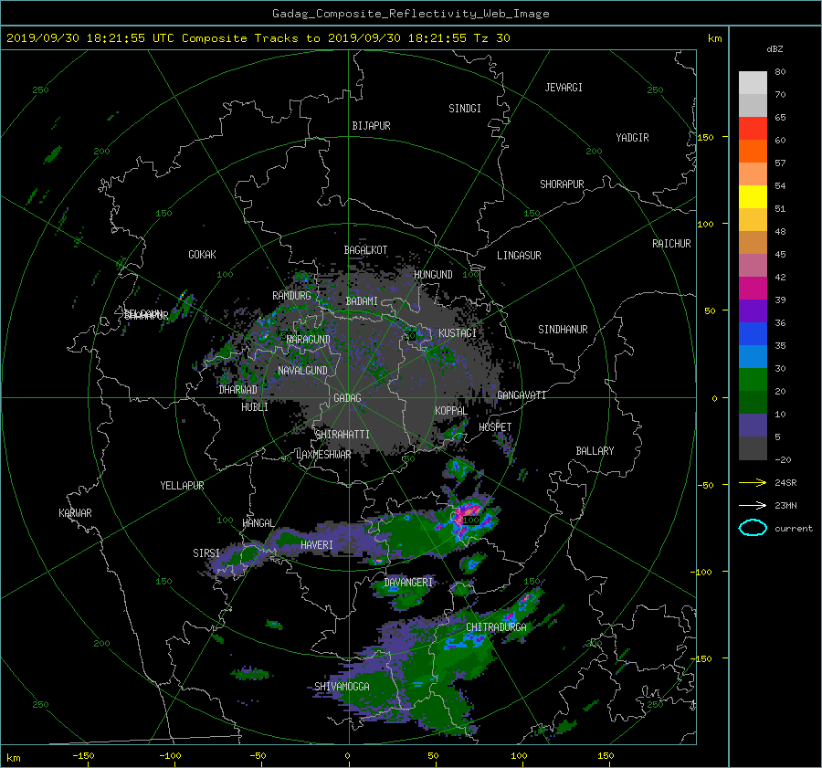Image resolution: width=822 pixels, height=768 pixels.
Task: Click the BADAMI city label
Action: pos(362,301)
